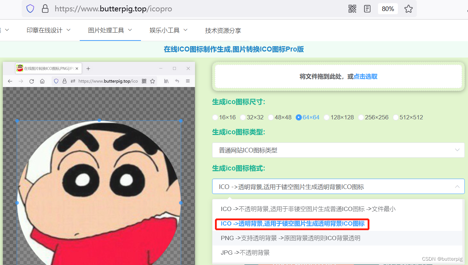Click the preview browser's address showing butterpig.top/ico
This screenshot has width=468, height=265.
[x=108, y=81]
